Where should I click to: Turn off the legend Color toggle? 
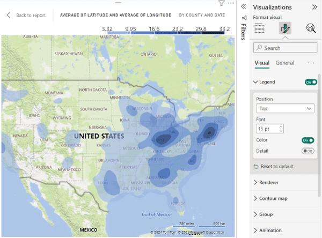click(x=308, y=140)
